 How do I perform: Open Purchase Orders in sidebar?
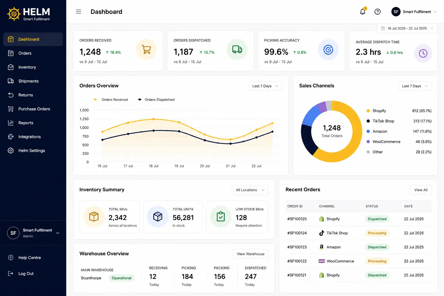tap(33, 109)
